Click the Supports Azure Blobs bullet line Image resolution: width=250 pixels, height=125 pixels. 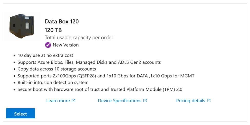pos(89,62)
